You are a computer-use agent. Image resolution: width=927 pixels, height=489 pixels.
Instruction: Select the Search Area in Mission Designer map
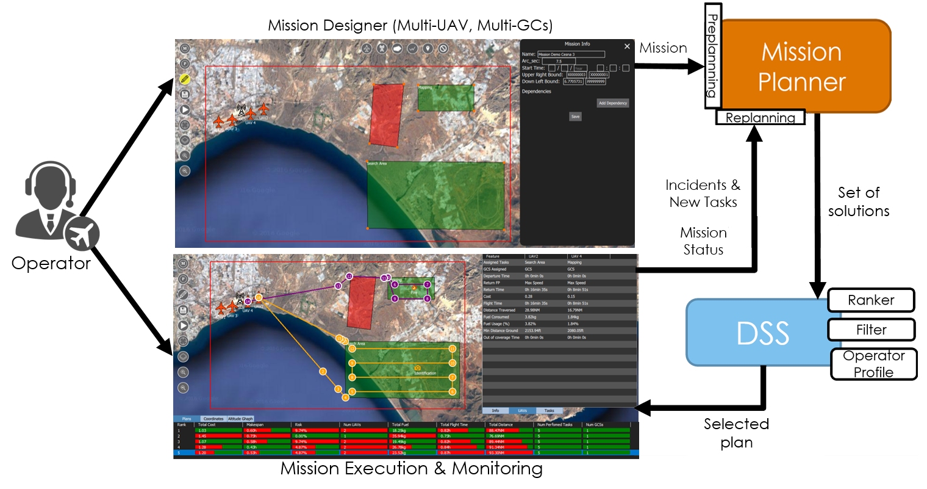[x=435, y=195]
